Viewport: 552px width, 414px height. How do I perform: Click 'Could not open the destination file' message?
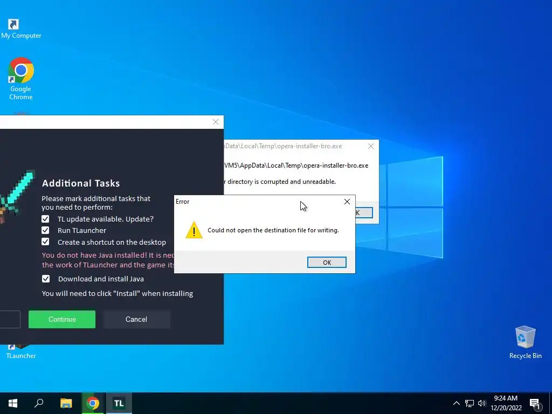(x=273, y=230)
